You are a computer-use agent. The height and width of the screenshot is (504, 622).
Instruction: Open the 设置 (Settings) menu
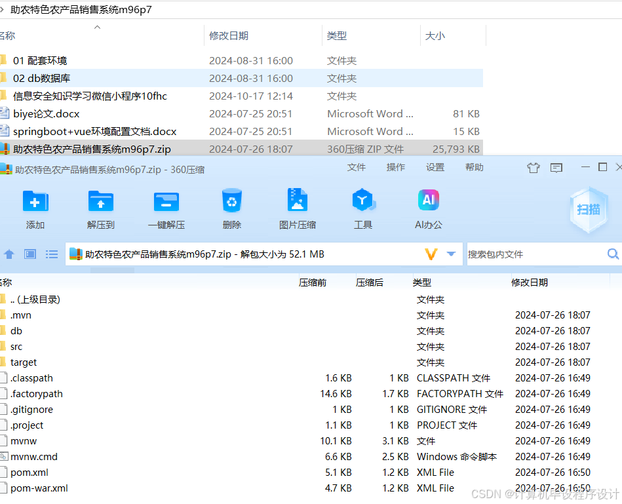(435, 168)
